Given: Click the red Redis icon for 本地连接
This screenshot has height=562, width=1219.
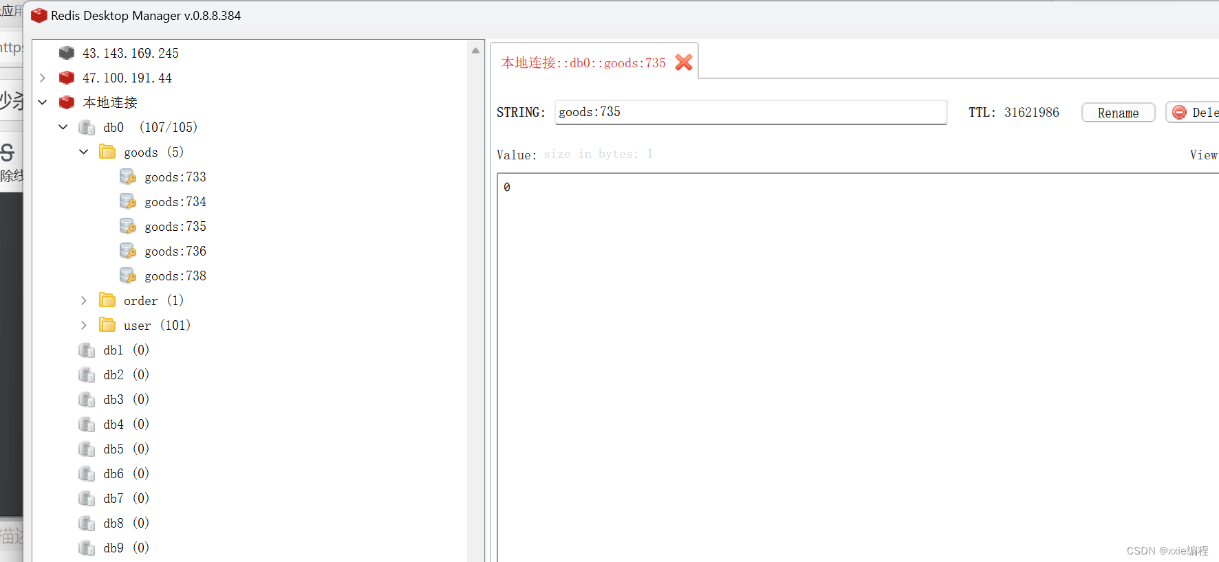Looking at the screenshot, I should pyautogui.click(x=67, y=102).
